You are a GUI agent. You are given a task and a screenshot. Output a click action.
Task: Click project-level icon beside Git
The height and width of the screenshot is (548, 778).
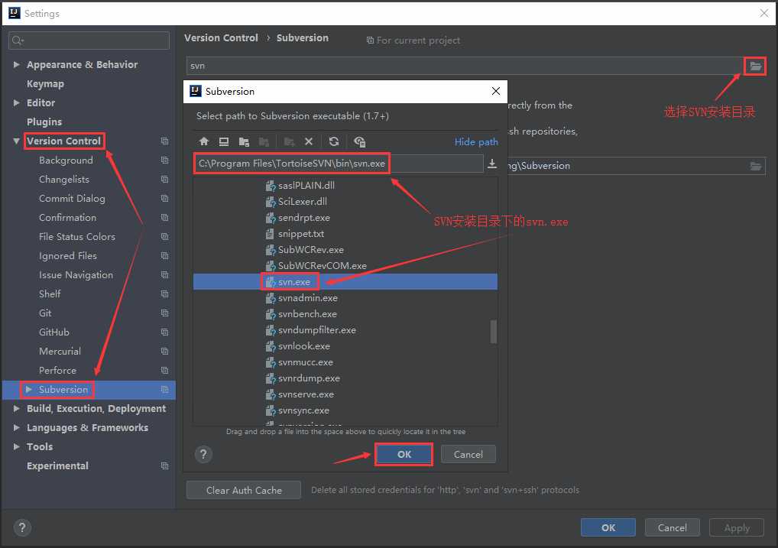click(x=165, y=313)
